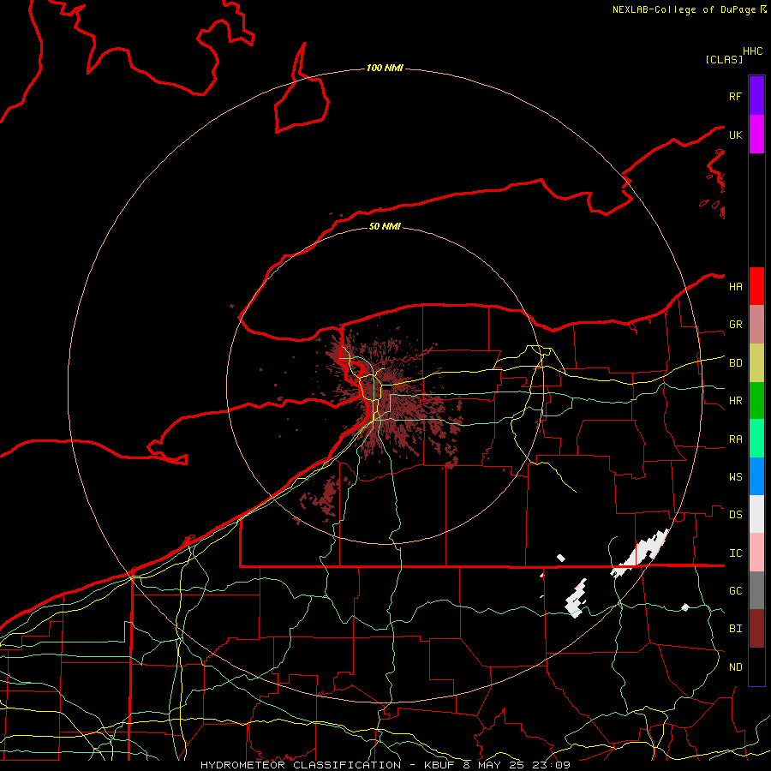The width and height of the screenshot is (771, 771).
Task: Click the GC legend label
Action: coord(735,591)
